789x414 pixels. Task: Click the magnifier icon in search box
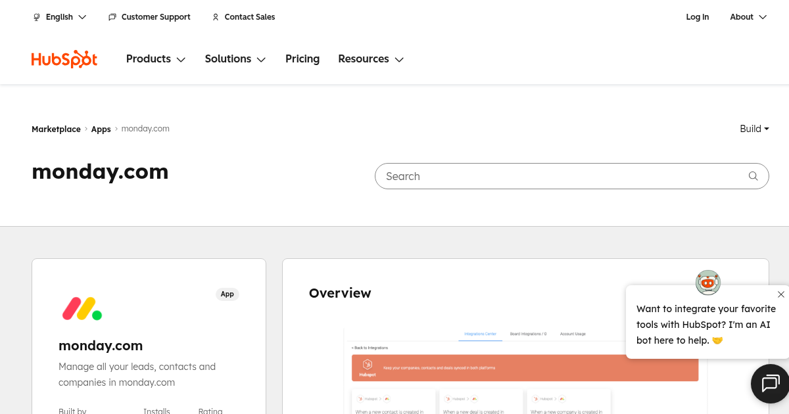[x=753, y=176]
